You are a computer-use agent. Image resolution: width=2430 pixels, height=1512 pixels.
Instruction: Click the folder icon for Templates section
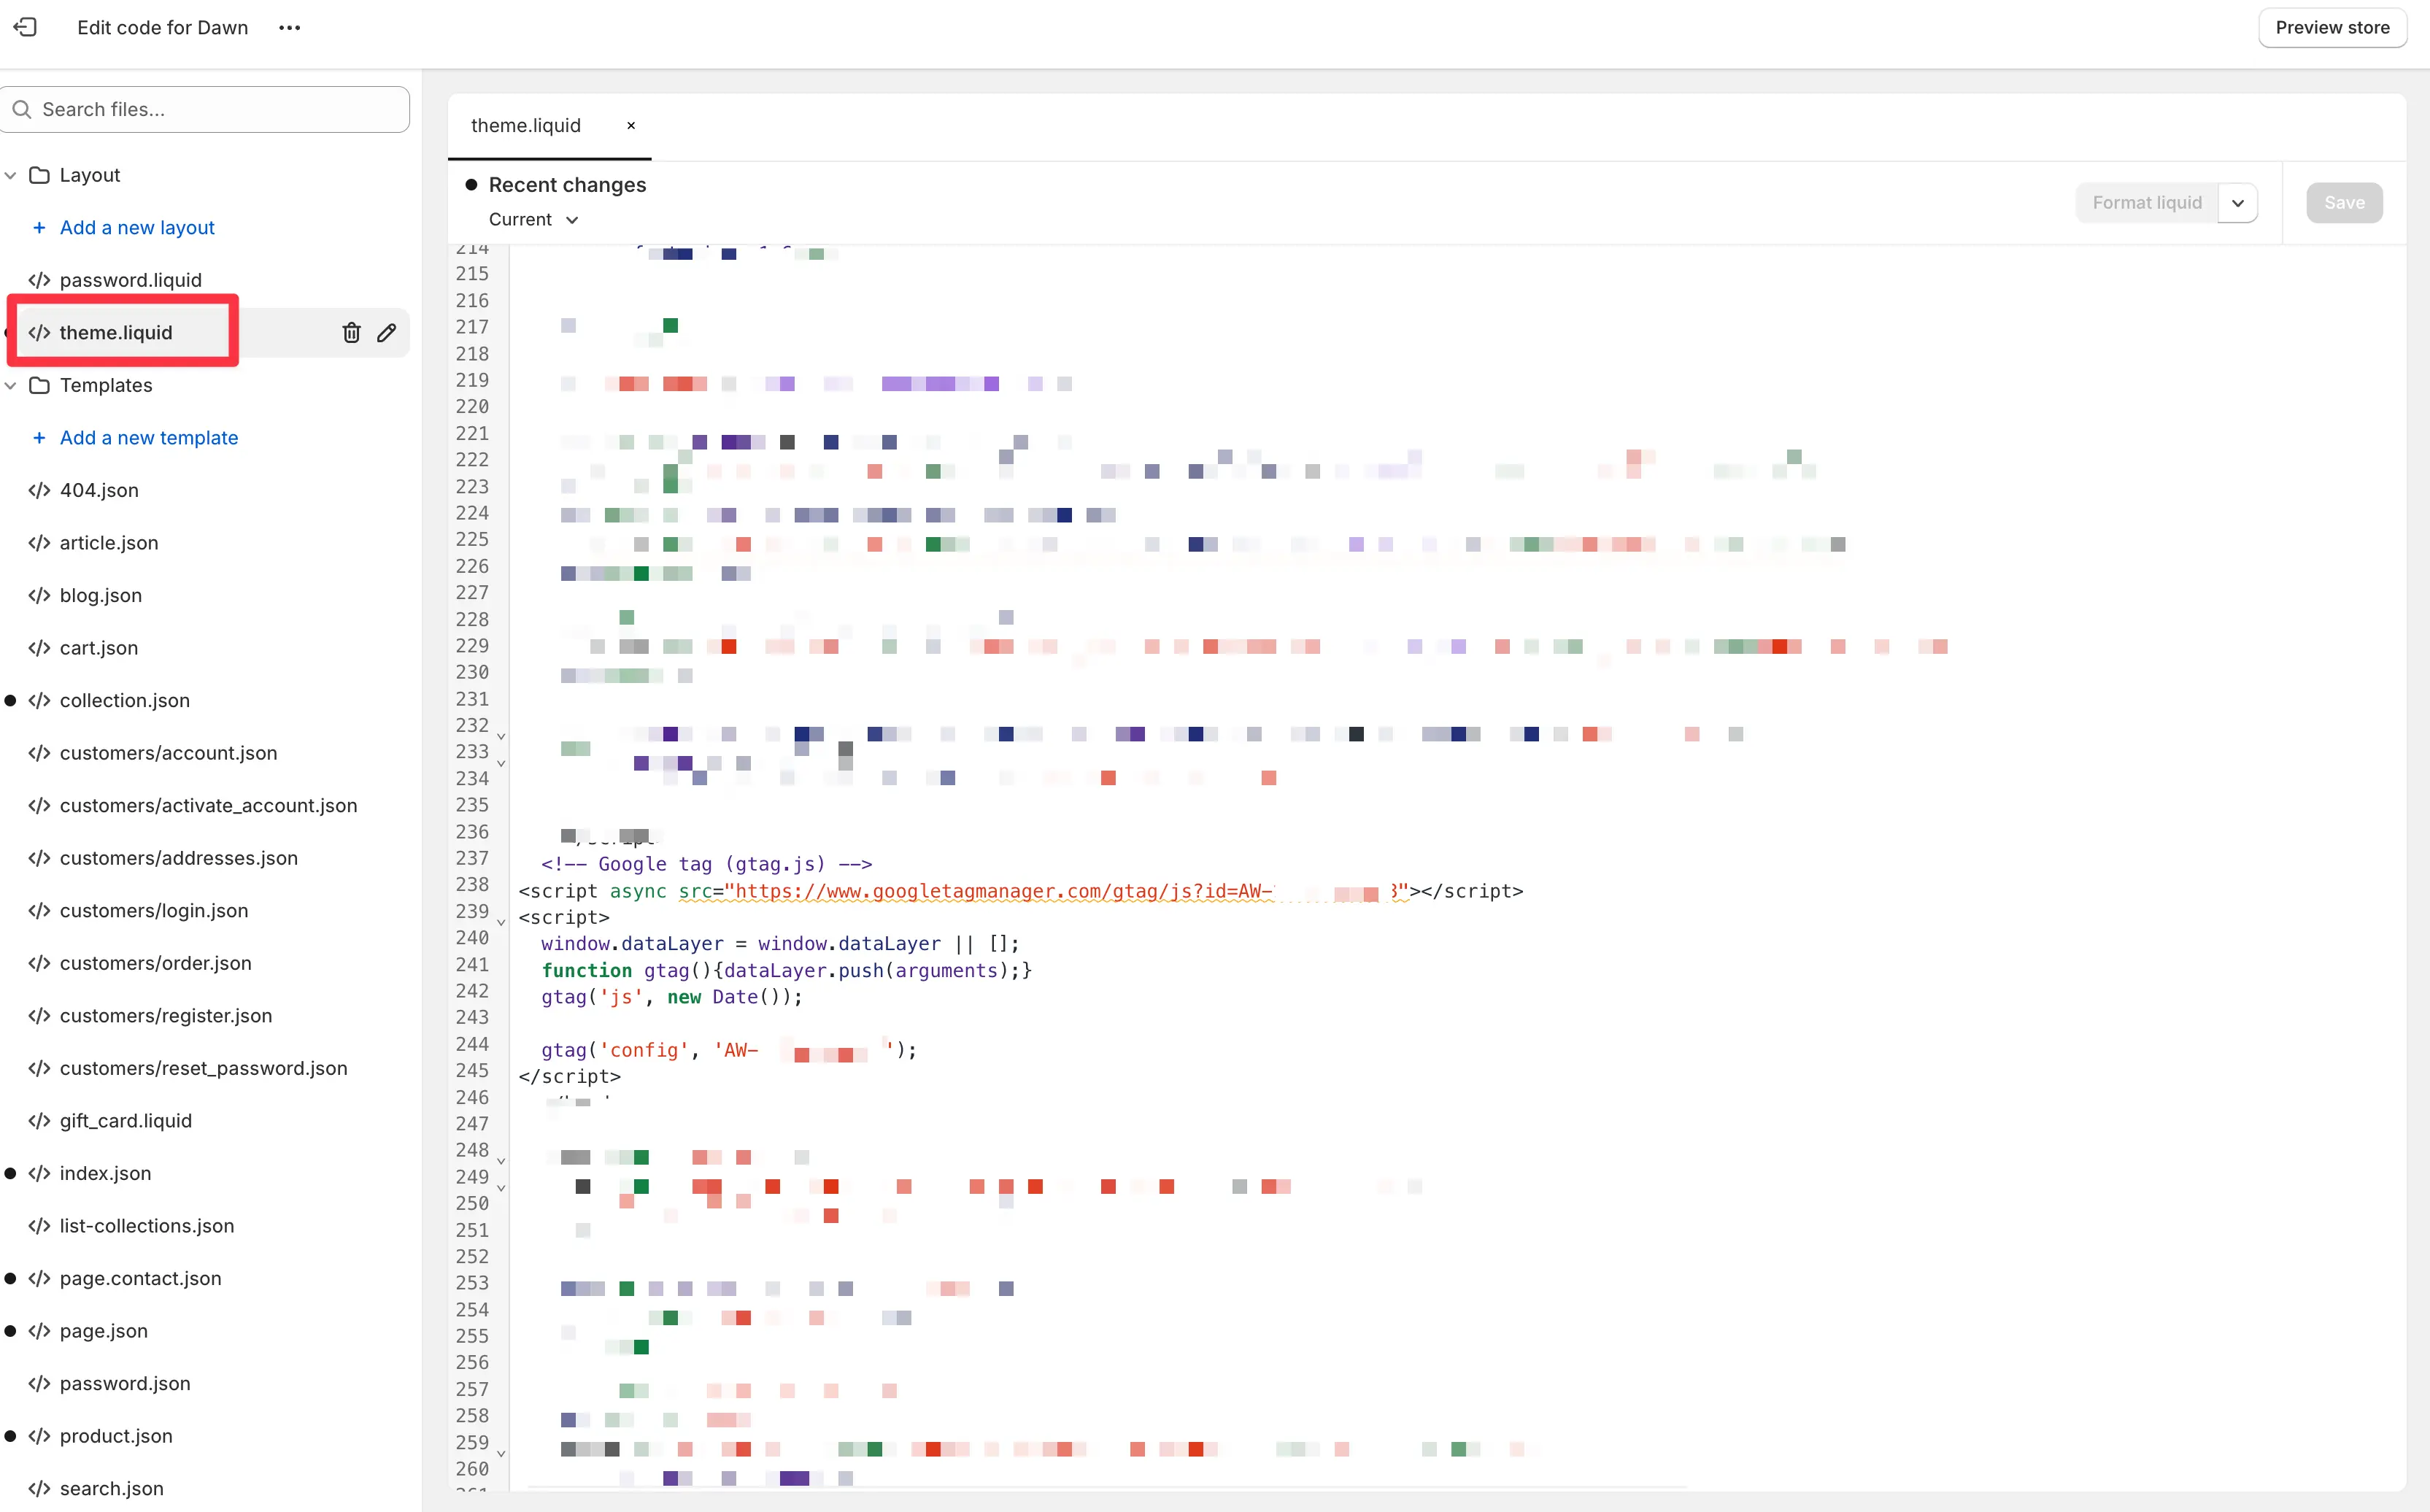[40, 385]
